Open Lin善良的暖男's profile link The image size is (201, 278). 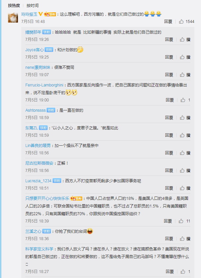(x=38, y=146)
